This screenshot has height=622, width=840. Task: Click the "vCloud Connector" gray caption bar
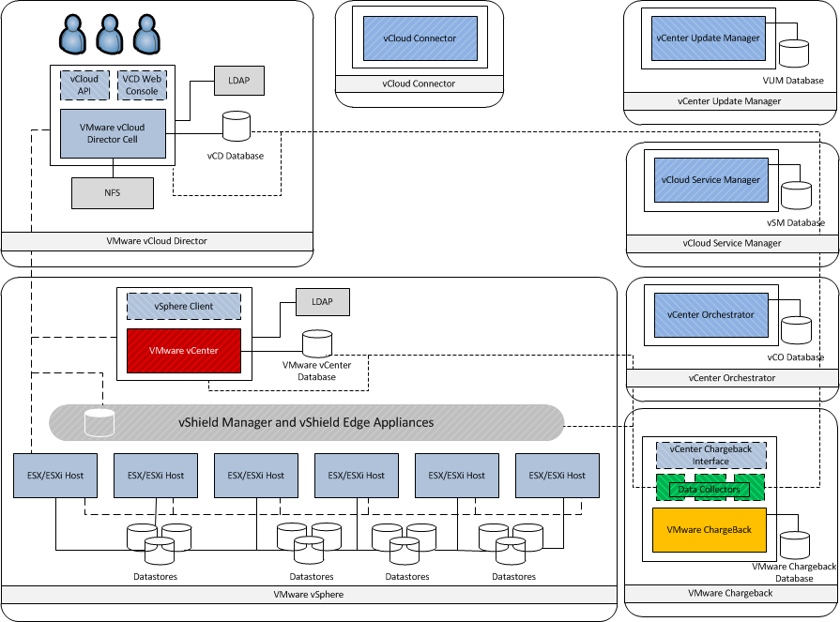click(x=419, y=84)
